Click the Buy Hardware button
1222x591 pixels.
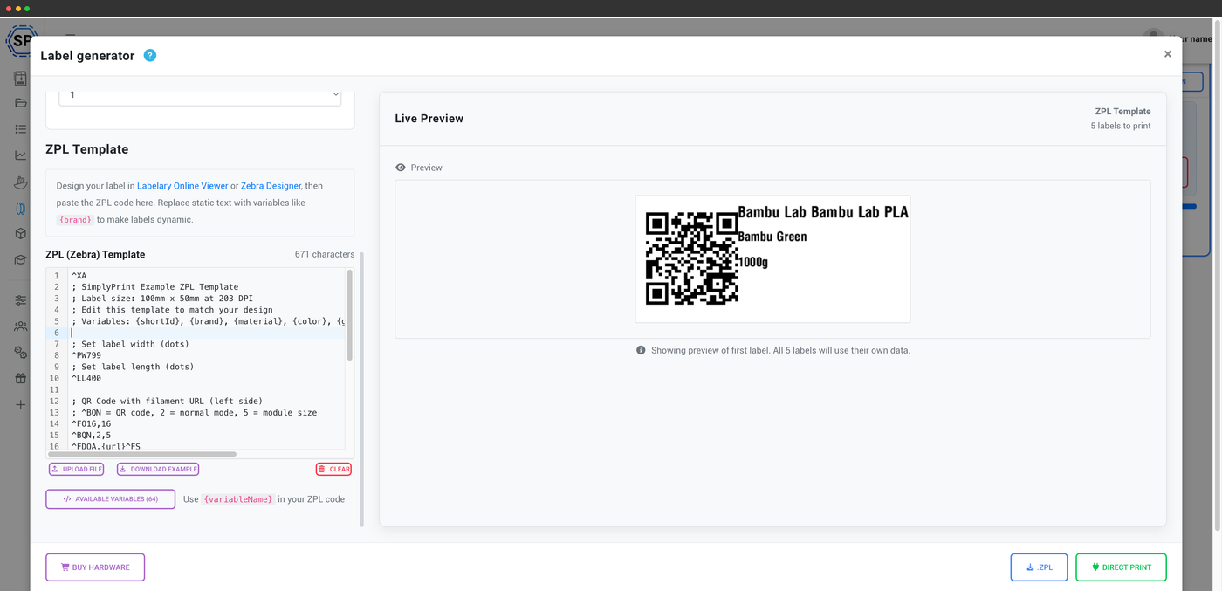[x=95, y=567]
